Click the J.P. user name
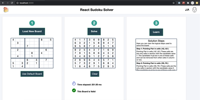Image resolution: width=200 pixels, height=100 pixels. click(187, 10)
